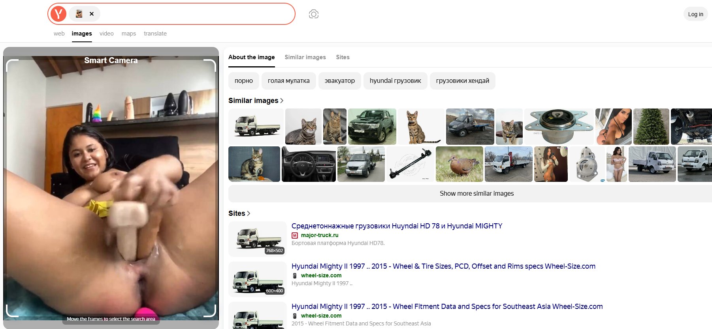The width and height of the screenshot is (712, 329).
Task: Click favicon beside Wheel & Tire Sizes result
Action: pyautogui.click(x=295, y=276)
